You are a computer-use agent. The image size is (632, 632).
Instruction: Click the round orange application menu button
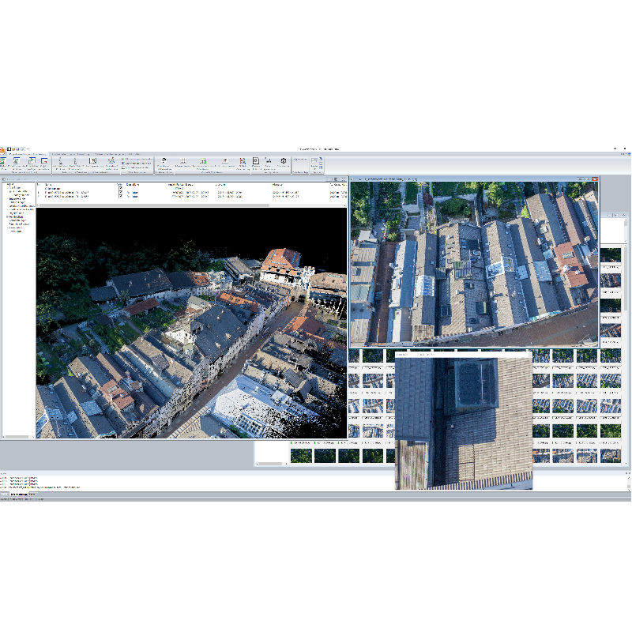coord(2,149)
